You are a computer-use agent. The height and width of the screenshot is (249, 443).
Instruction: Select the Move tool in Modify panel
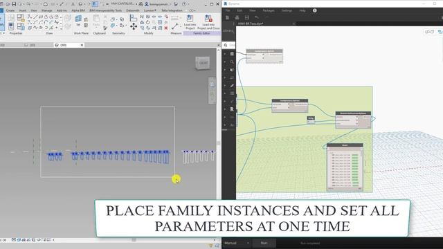(134, 26)
